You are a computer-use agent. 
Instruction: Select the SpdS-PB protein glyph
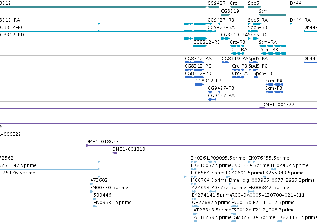(256, 77)
